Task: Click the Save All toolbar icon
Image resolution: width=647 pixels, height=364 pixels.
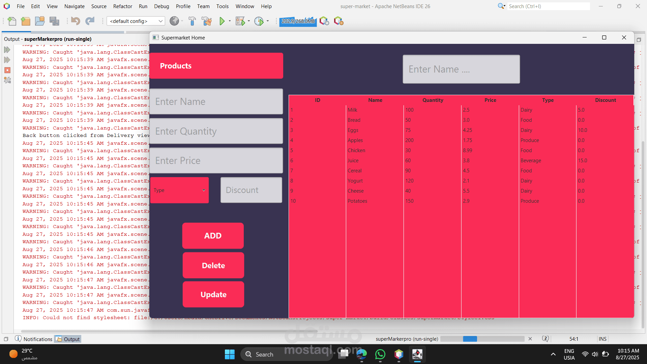Action: click(x=54, y=21)
